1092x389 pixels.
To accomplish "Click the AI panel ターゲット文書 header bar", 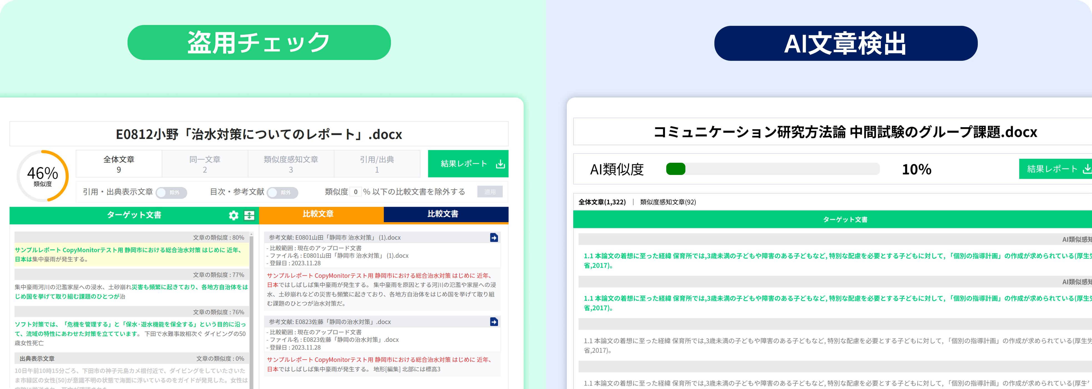I will [x=832, y=220].
